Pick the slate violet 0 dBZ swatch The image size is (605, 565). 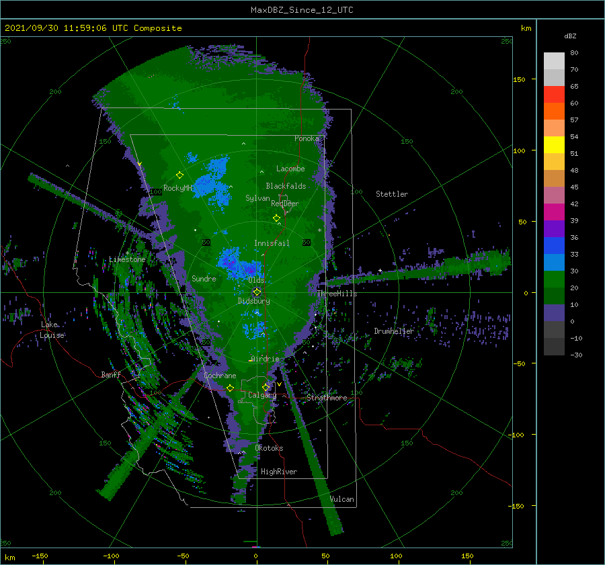(554, 313)
